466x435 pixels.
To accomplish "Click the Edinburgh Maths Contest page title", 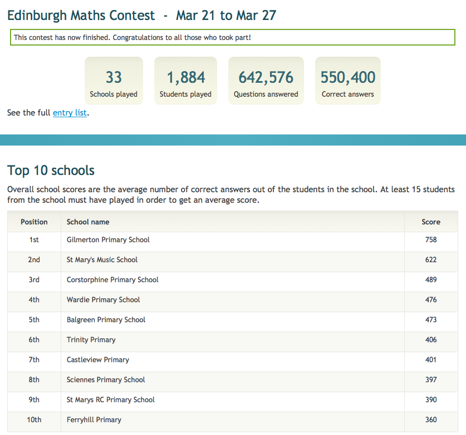I will pyautogui.click(x=141, y=15).
